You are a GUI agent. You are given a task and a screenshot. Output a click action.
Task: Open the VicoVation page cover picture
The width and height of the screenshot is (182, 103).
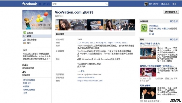(x=37, y=20)
